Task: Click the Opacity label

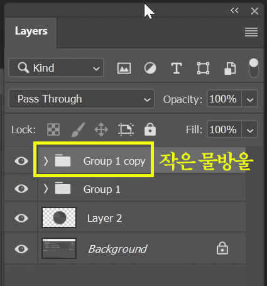Action: (183, 99)
